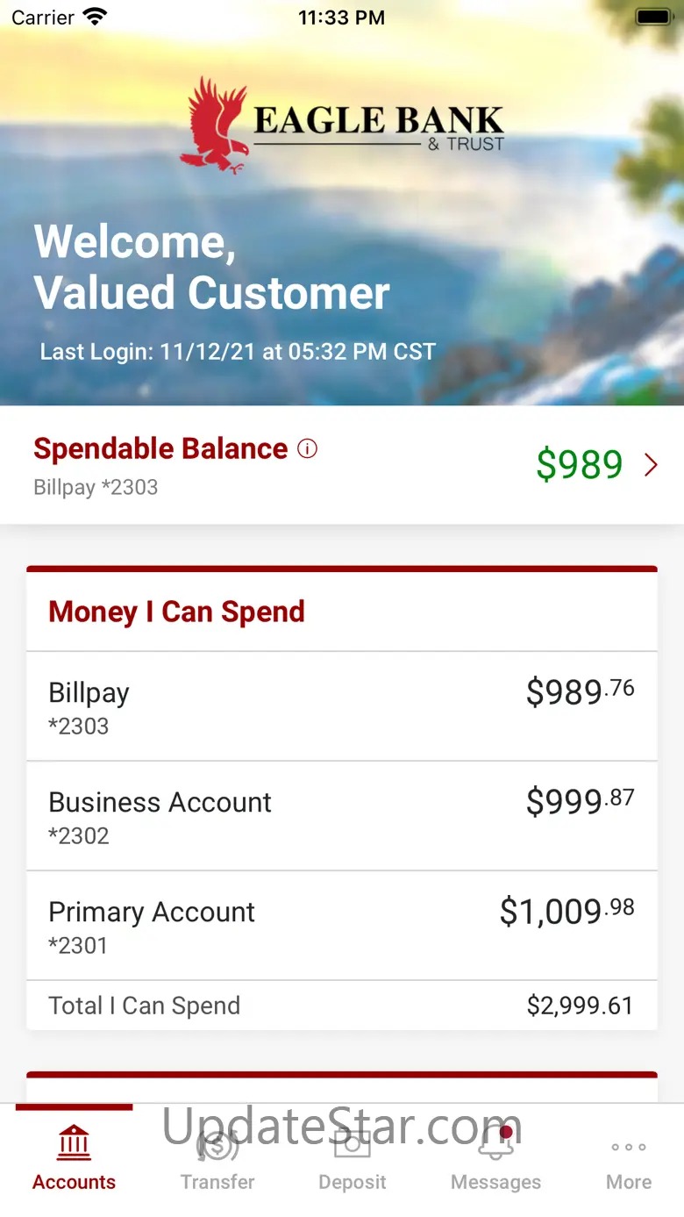Tap the Total I Can Spend row
Screen dimensions: 684x1217
pyautogui.click(x=342, y=1006)
